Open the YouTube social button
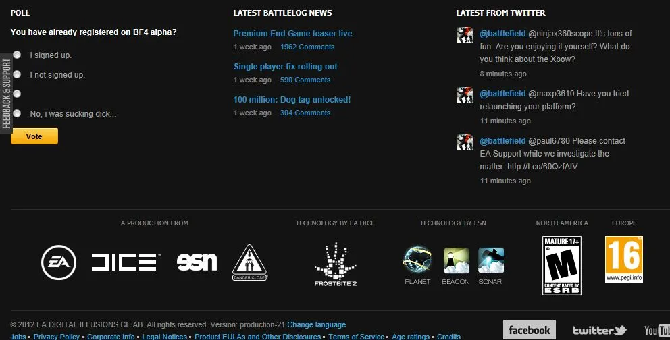Screen dimensions: 670x340 pos(657,330)
